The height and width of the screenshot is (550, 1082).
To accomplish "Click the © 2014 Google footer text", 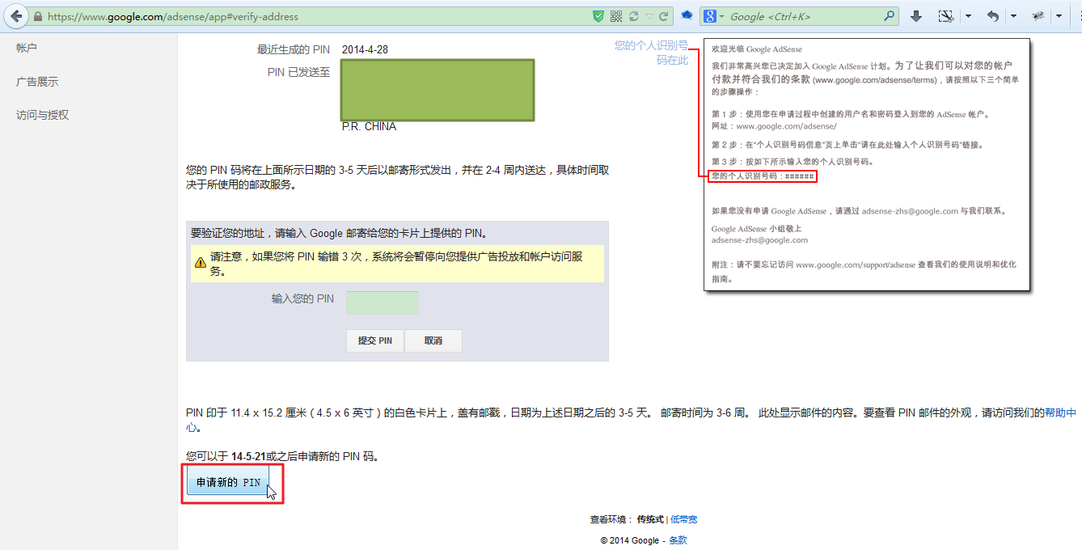I will click(630, 540).
